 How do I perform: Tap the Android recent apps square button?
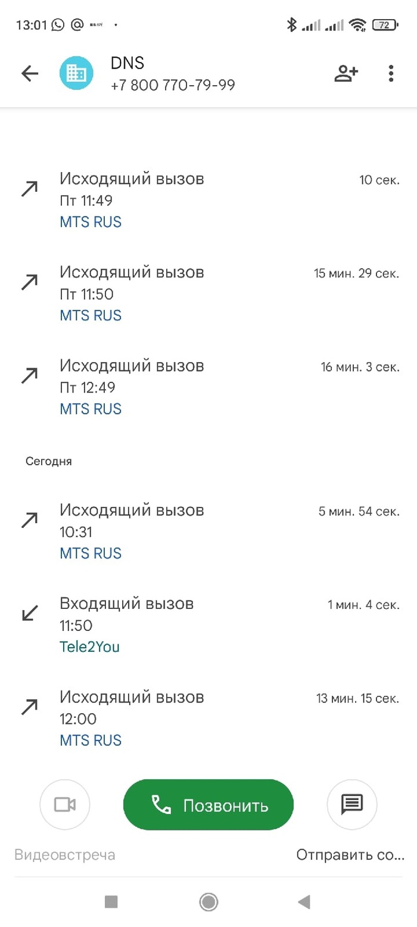coord(111,902)
